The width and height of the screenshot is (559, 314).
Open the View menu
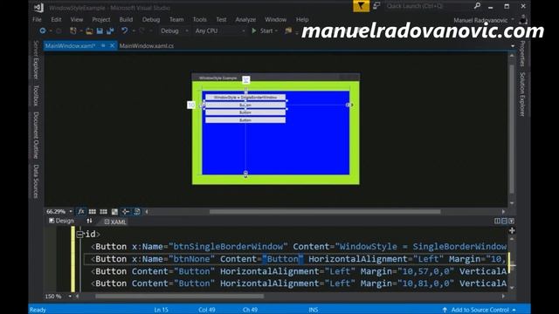point(76,19)
